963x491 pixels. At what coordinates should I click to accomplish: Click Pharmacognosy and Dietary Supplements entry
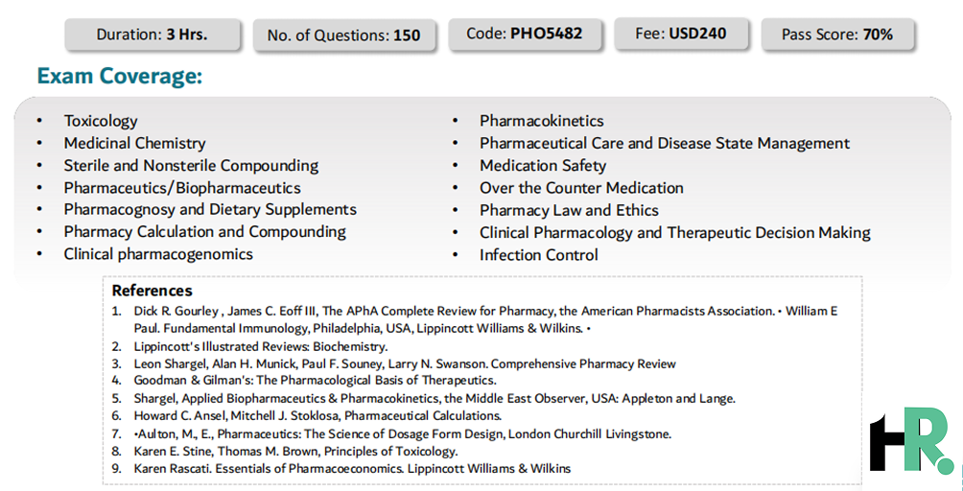[x=210, y=210]
